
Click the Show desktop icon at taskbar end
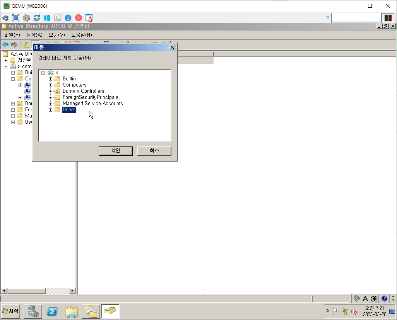pos(392,311)
